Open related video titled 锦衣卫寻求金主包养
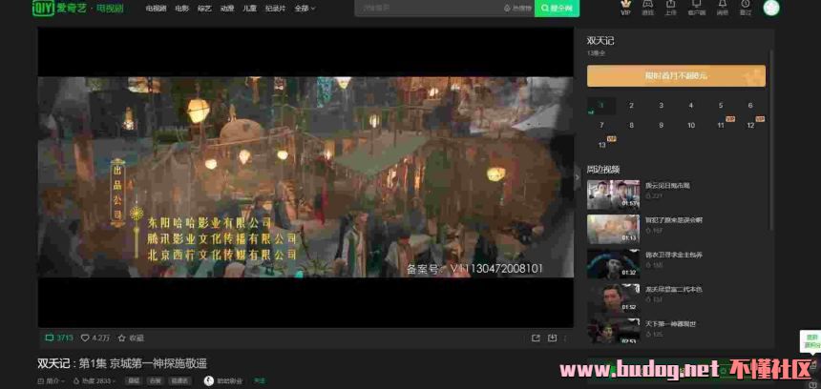The image size is (821, 389). click(x=673, y=255)
